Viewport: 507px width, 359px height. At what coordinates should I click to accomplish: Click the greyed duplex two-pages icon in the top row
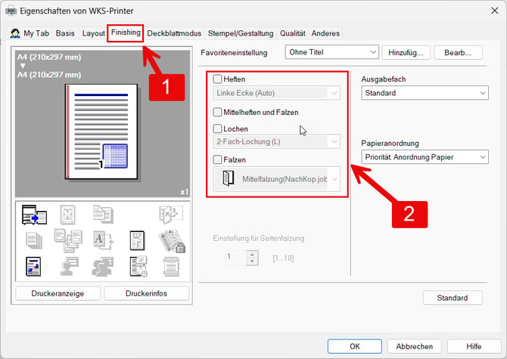pos(103,214)
